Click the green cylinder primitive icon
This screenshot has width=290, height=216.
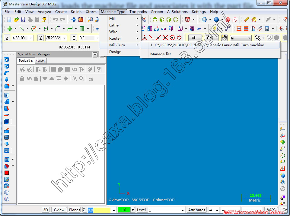(82, 29)
